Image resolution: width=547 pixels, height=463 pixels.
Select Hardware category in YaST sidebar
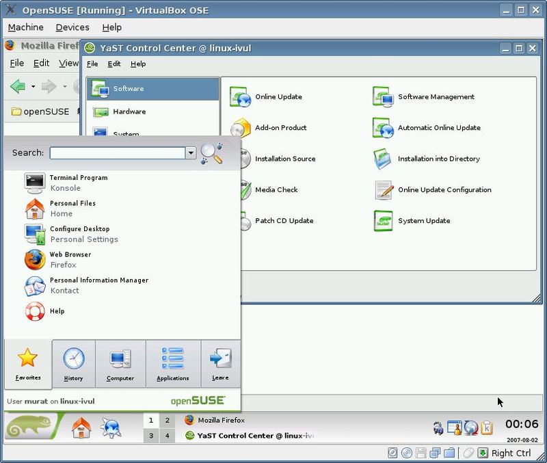tap(129, 111)
